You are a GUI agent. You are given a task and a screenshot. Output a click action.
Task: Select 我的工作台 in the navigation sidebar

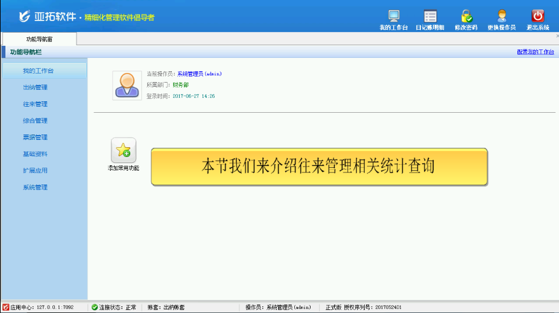[x=39, y=71]
